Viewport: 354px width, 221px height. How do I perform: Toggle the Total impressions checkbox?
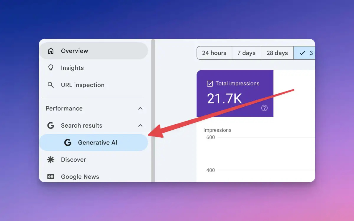(210, 84)
